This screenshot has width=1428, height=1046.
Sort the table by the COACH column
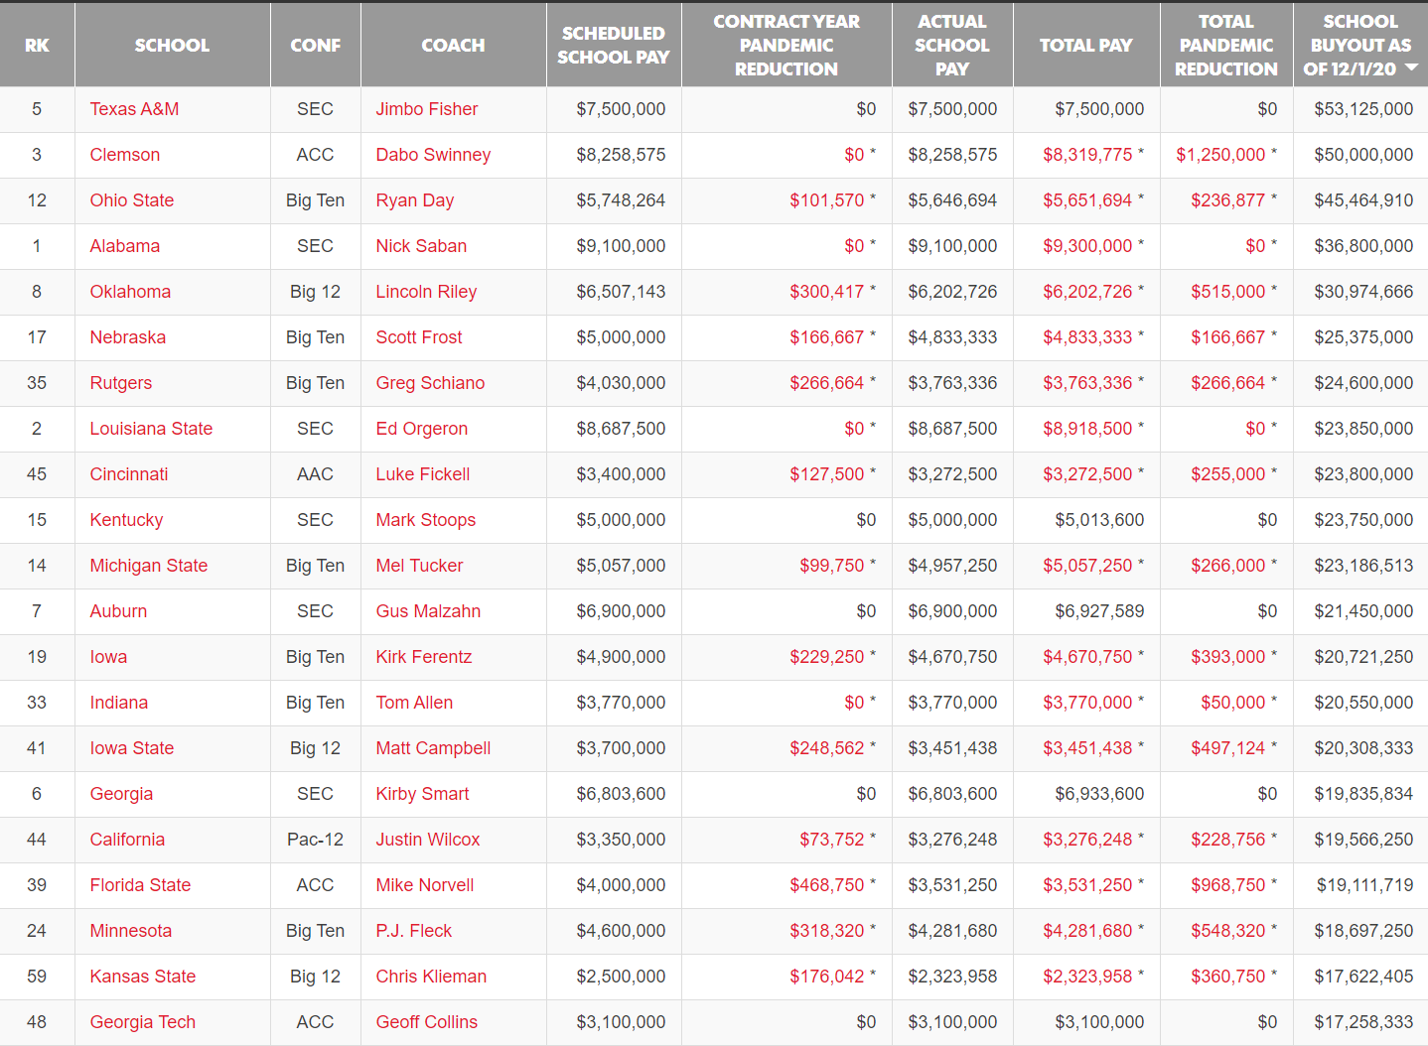click(453, 45)
